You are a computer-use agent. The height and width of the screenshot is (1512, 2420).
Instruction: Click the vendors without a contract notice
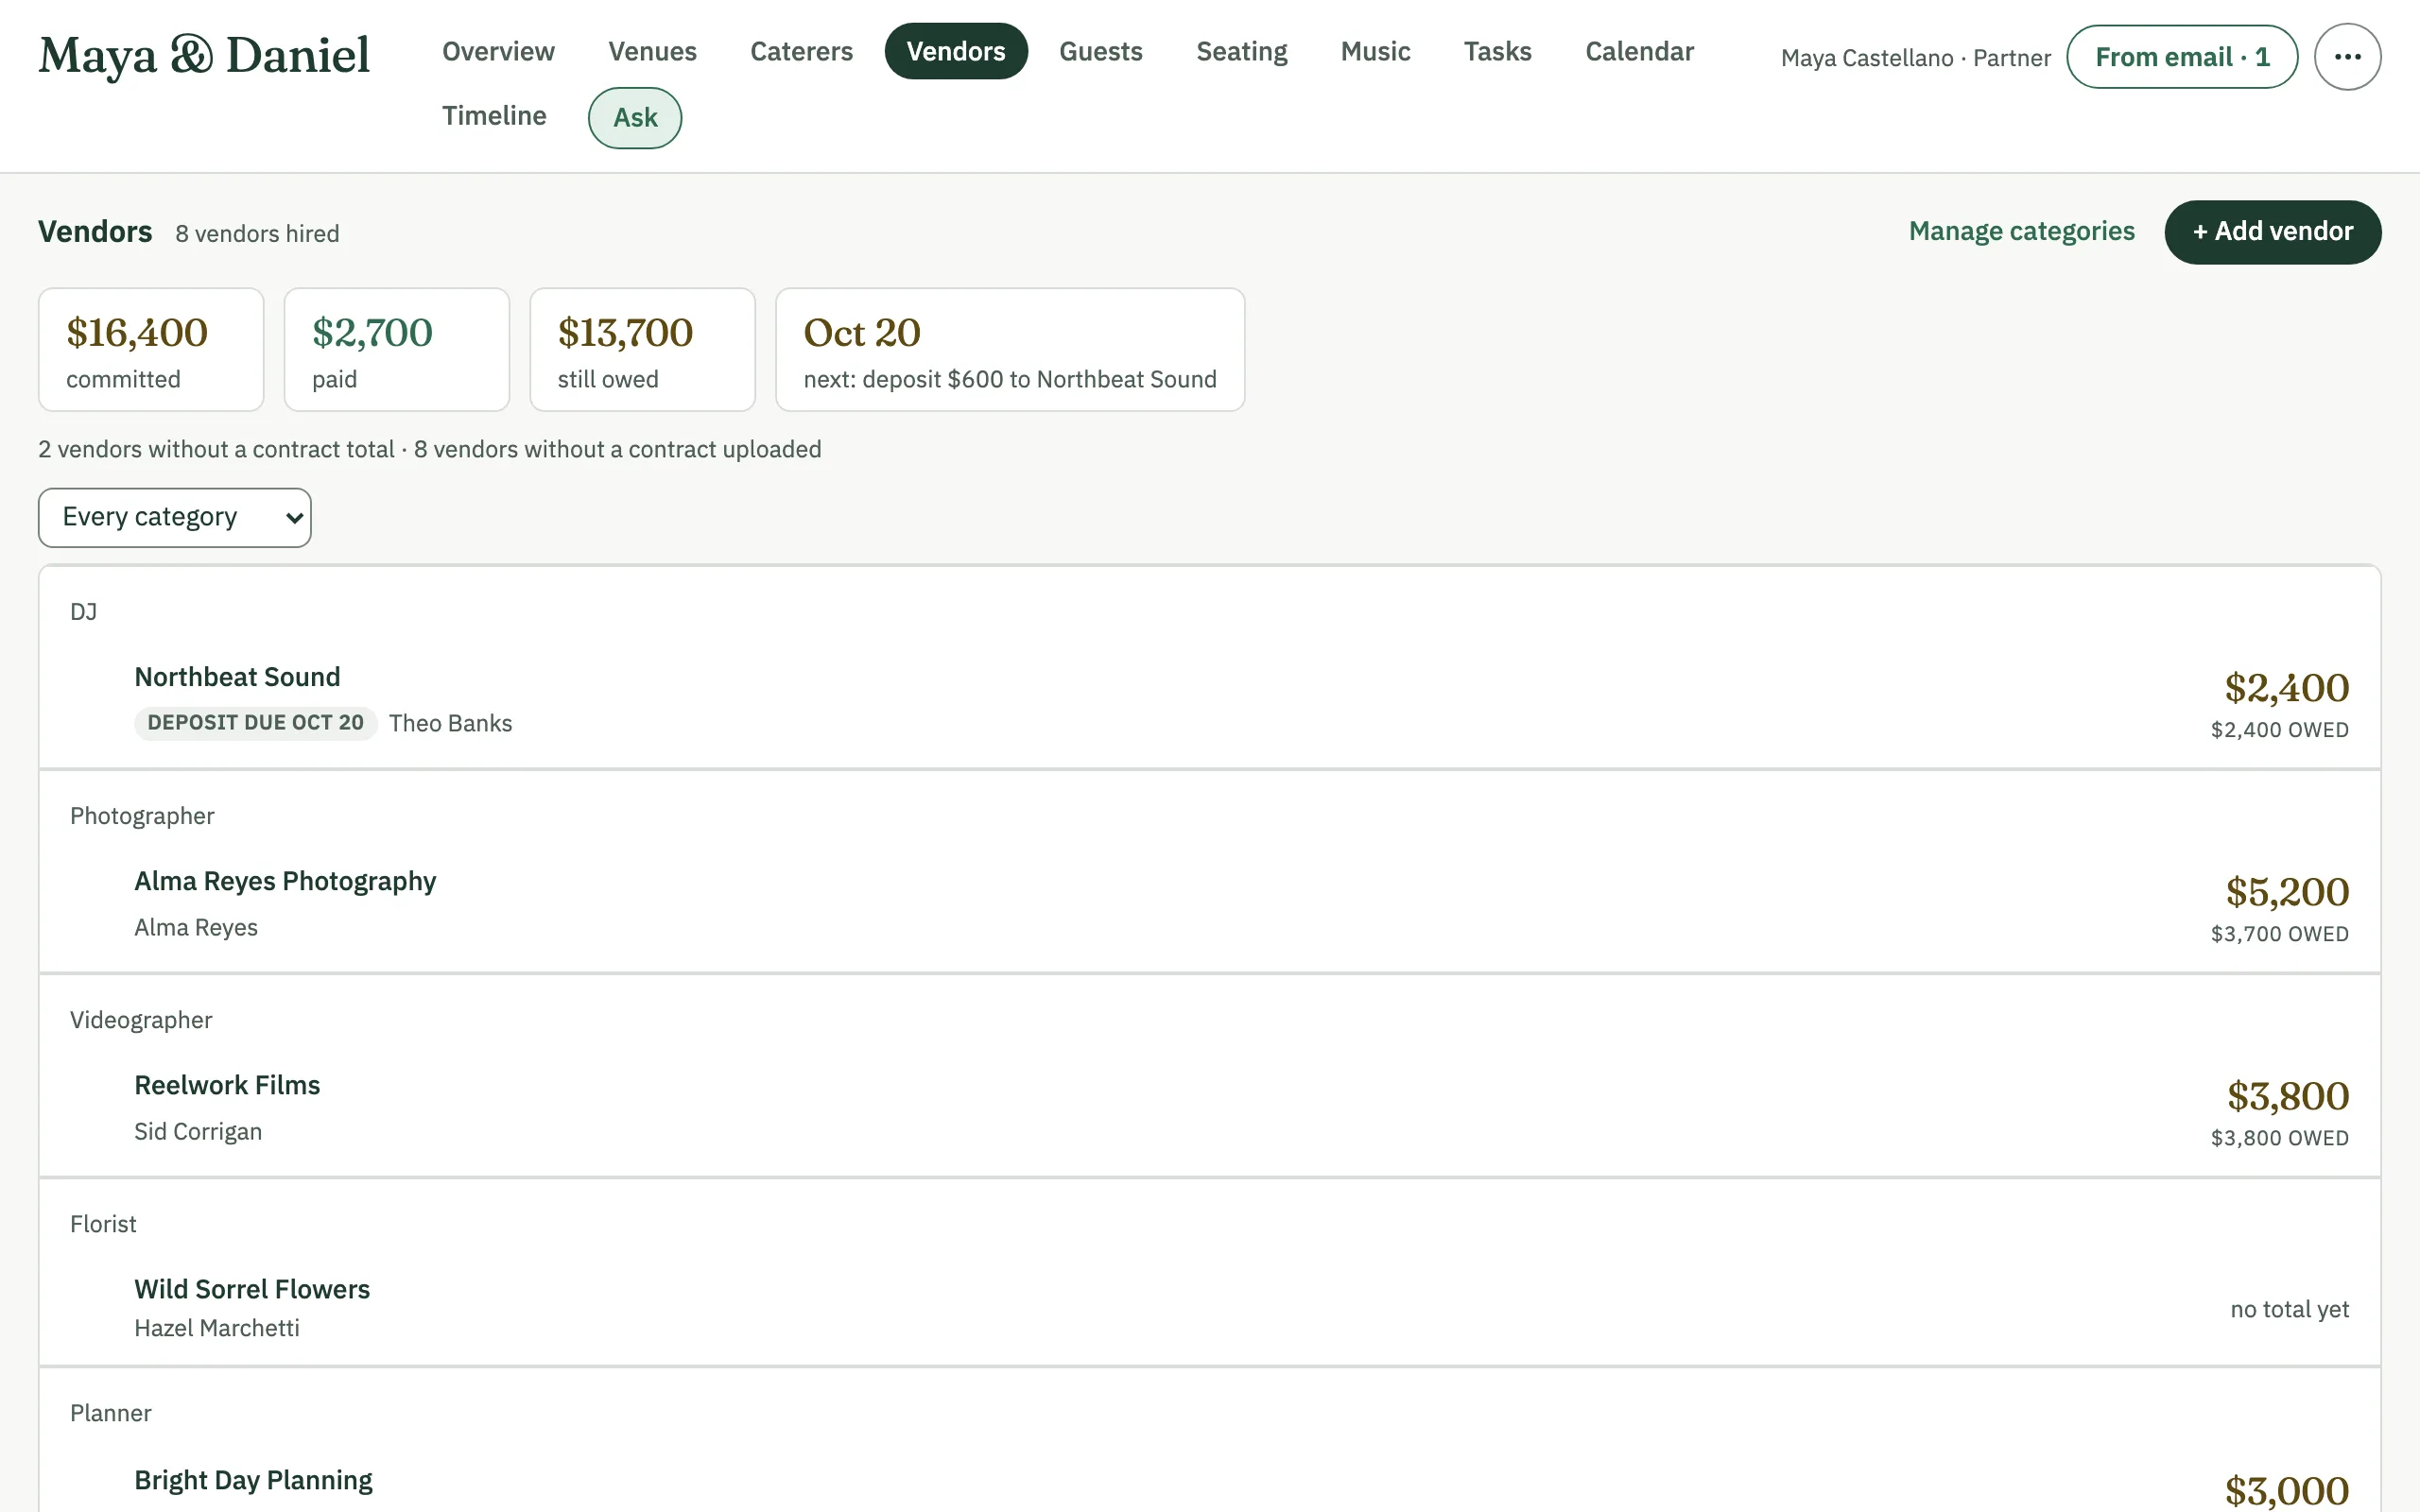coord(430,449)
